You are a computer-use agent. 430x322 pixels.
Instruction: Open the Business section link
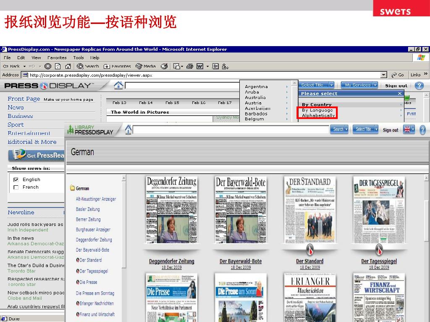[20, 116]
